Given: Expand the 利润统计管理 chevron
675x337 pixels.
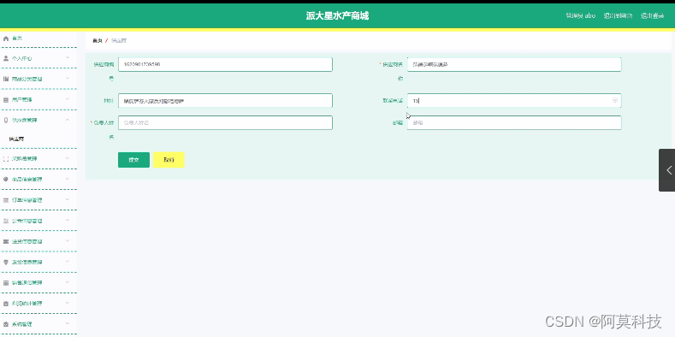Looking at the screenshot, I should pos(67,303).
